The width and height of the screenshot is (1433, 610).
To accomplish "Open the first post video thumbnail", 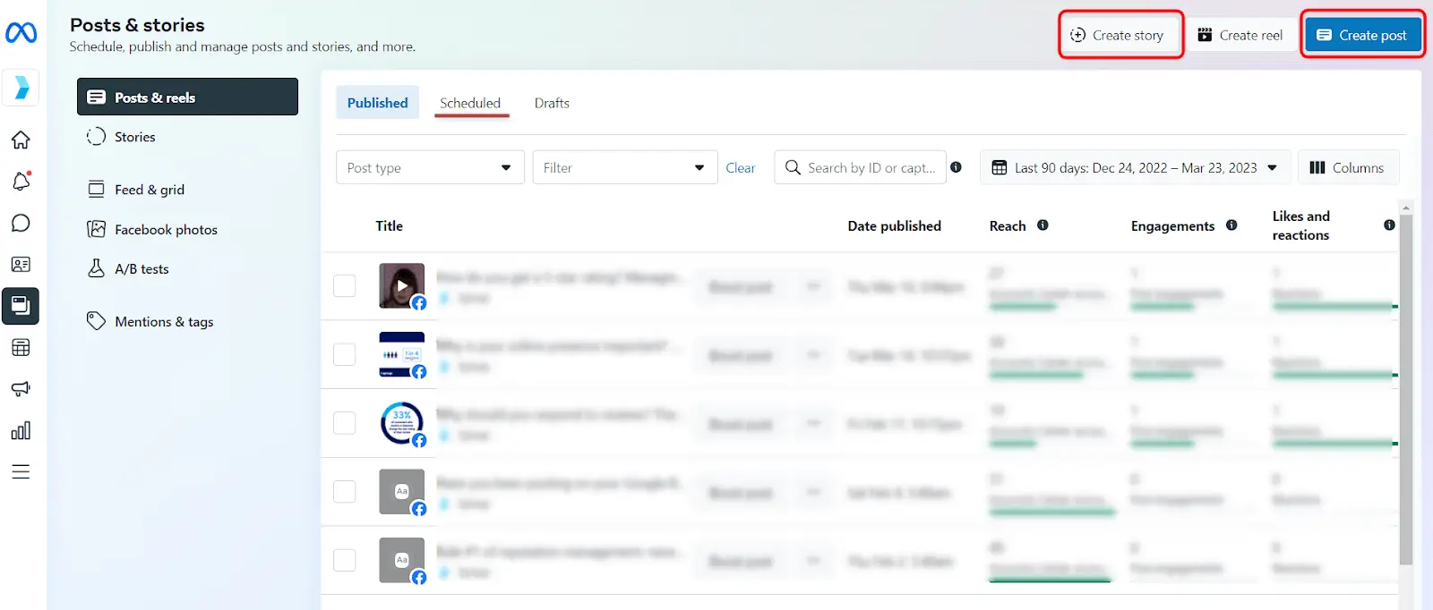I will 401,286.
